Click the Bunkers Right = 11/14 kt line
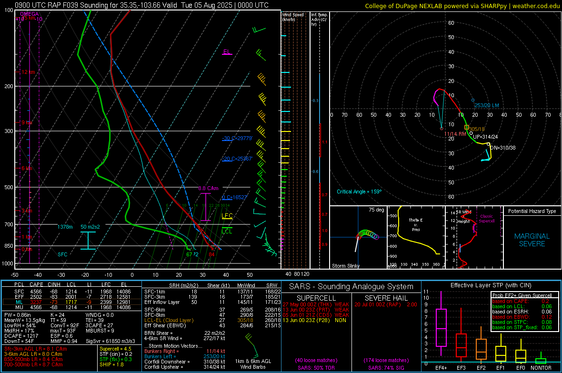The image size is (562, 373). 185,351
